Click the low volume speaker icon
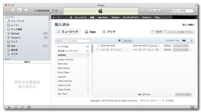Viewport: 201px width, 112px height. [x=35, y=11]
